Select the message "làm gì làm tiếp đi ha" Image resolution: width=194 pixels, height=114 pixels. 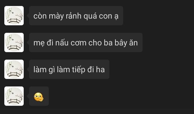coord(69,69)
